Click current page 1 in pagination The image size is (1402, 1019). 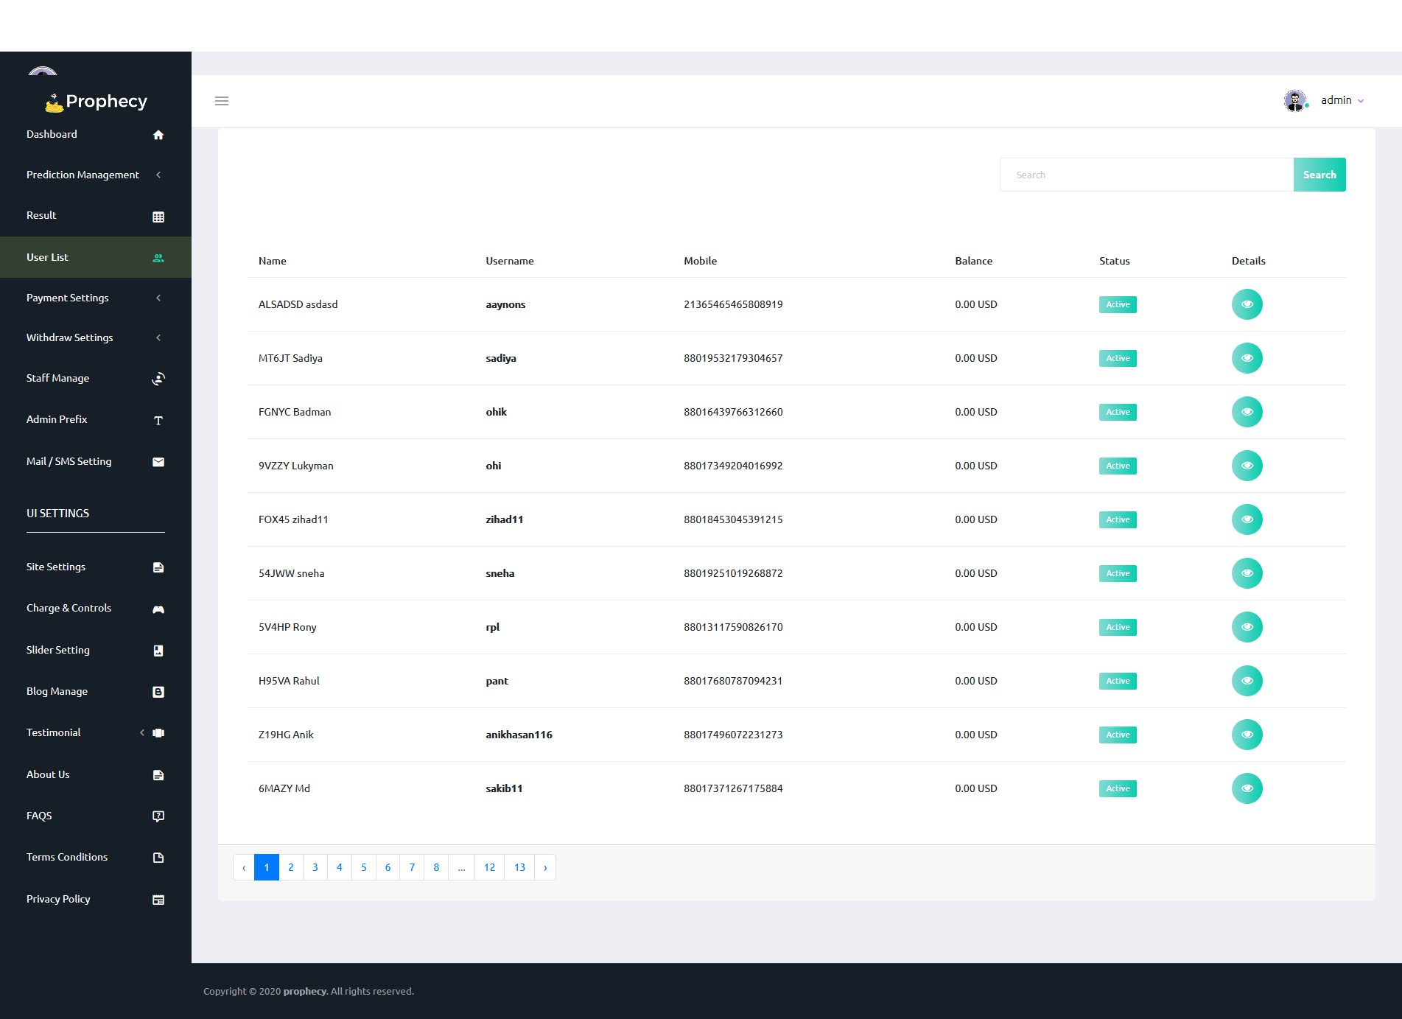click(267, 867)
